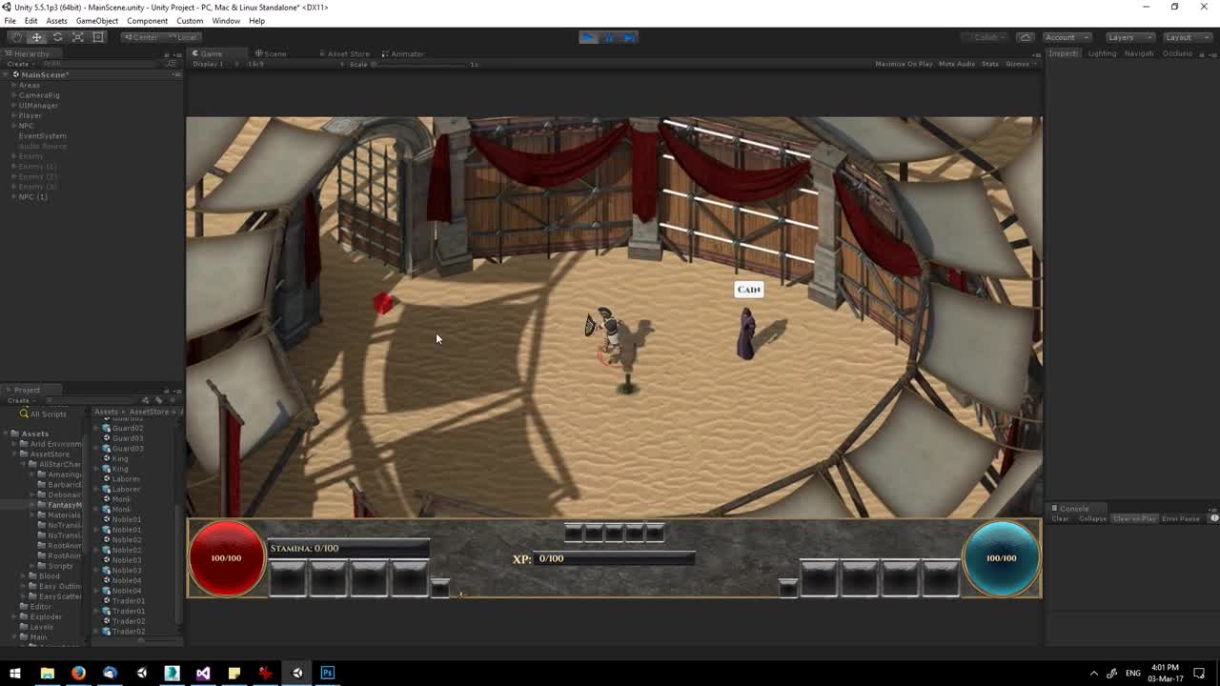This screenshot has width=1220, height=686.
Task: Switch to the Scene tab
Action: [x=274, y=53]
